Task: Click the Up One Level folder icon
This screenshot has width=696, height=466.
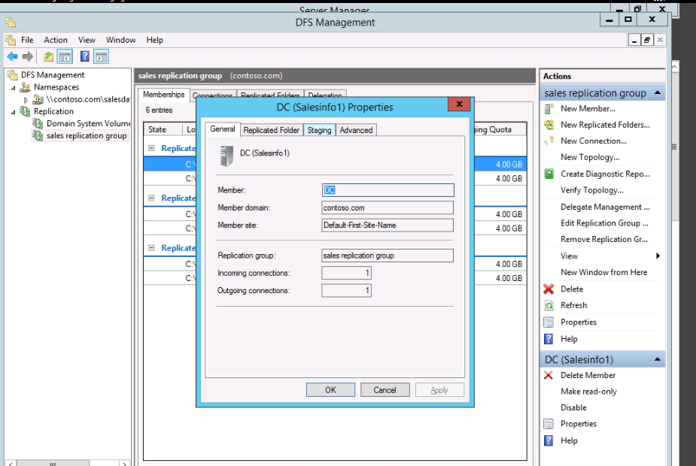Action: click(x=48, y=56)
